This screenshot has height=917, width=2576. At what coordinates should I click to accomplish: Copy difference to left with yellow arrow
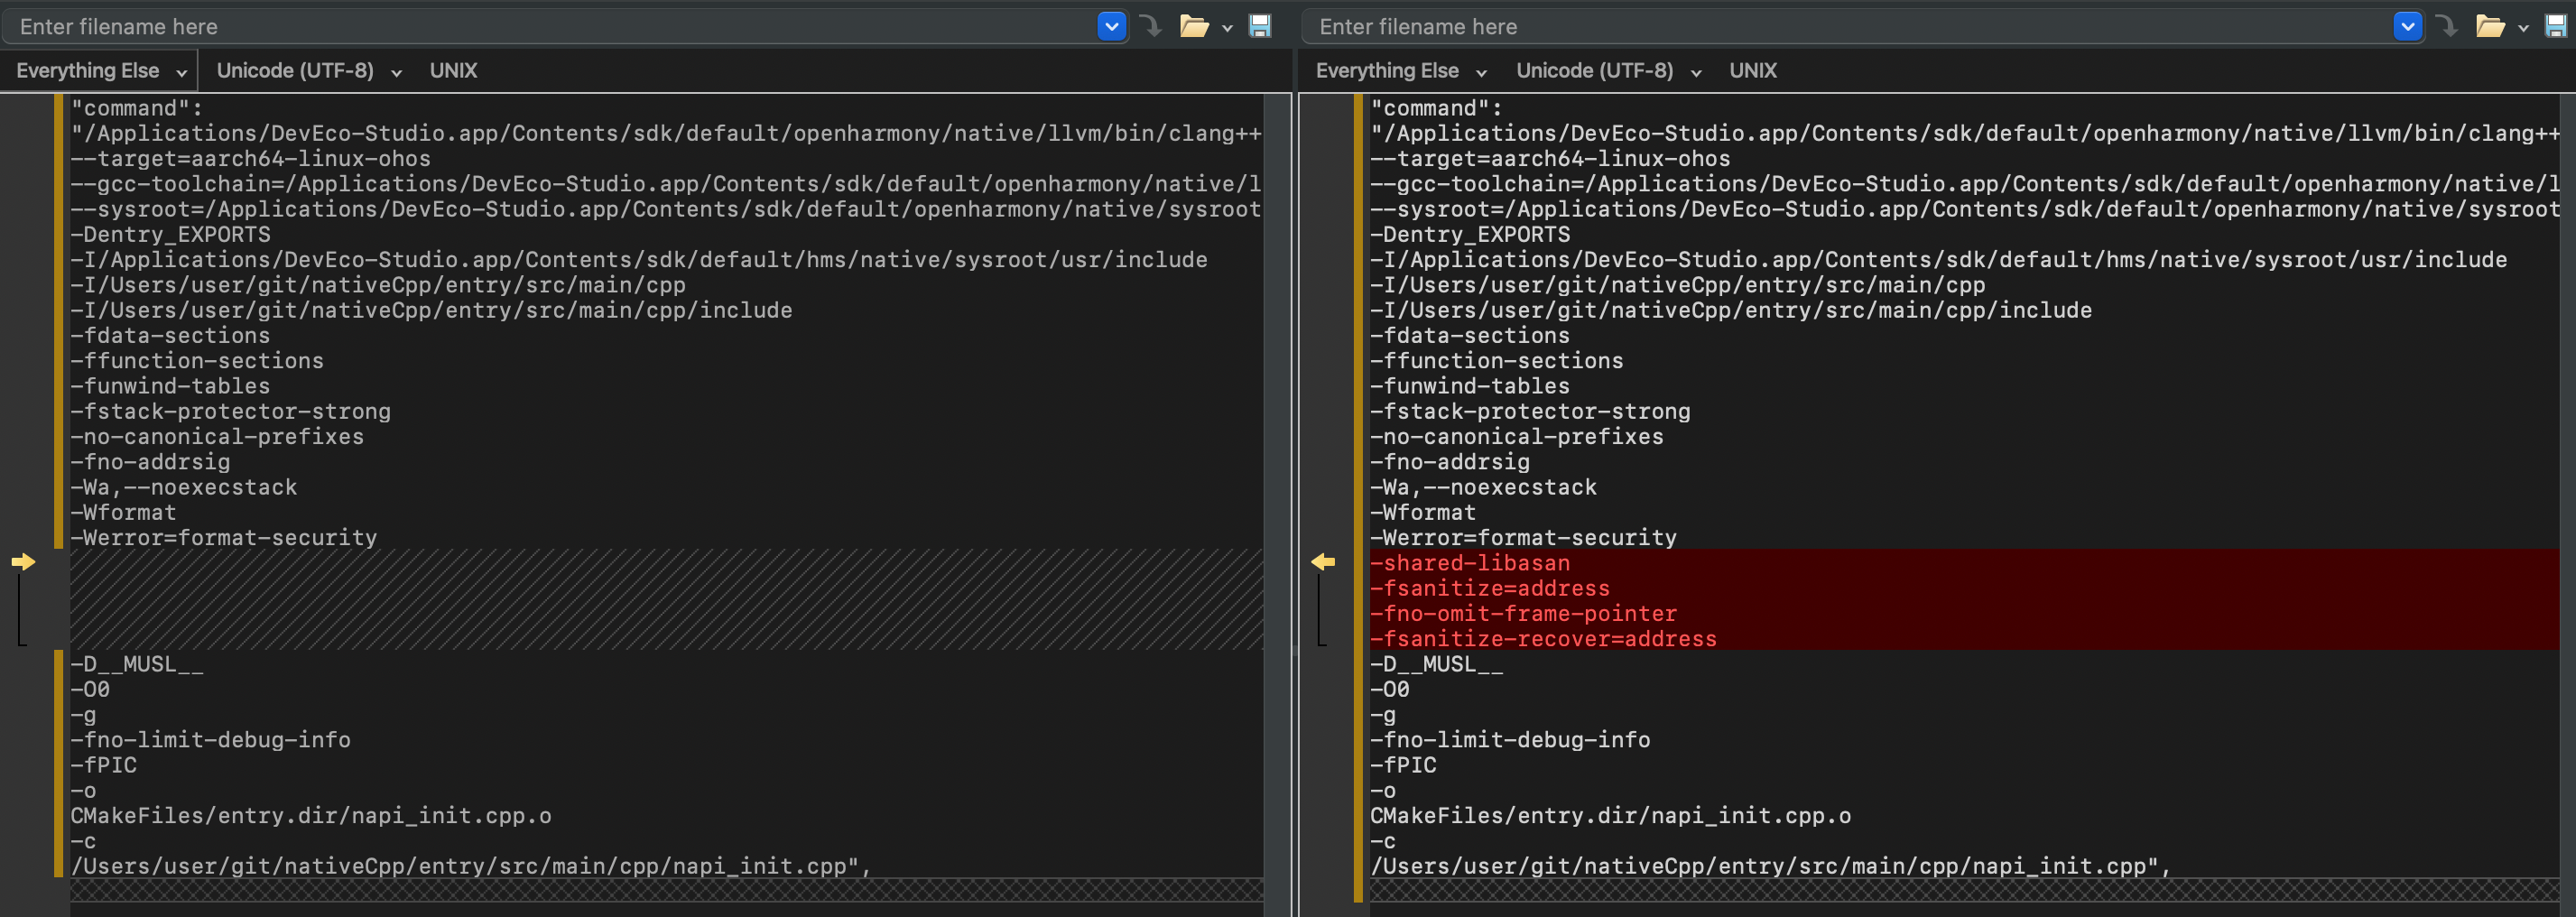point(1323,562)
